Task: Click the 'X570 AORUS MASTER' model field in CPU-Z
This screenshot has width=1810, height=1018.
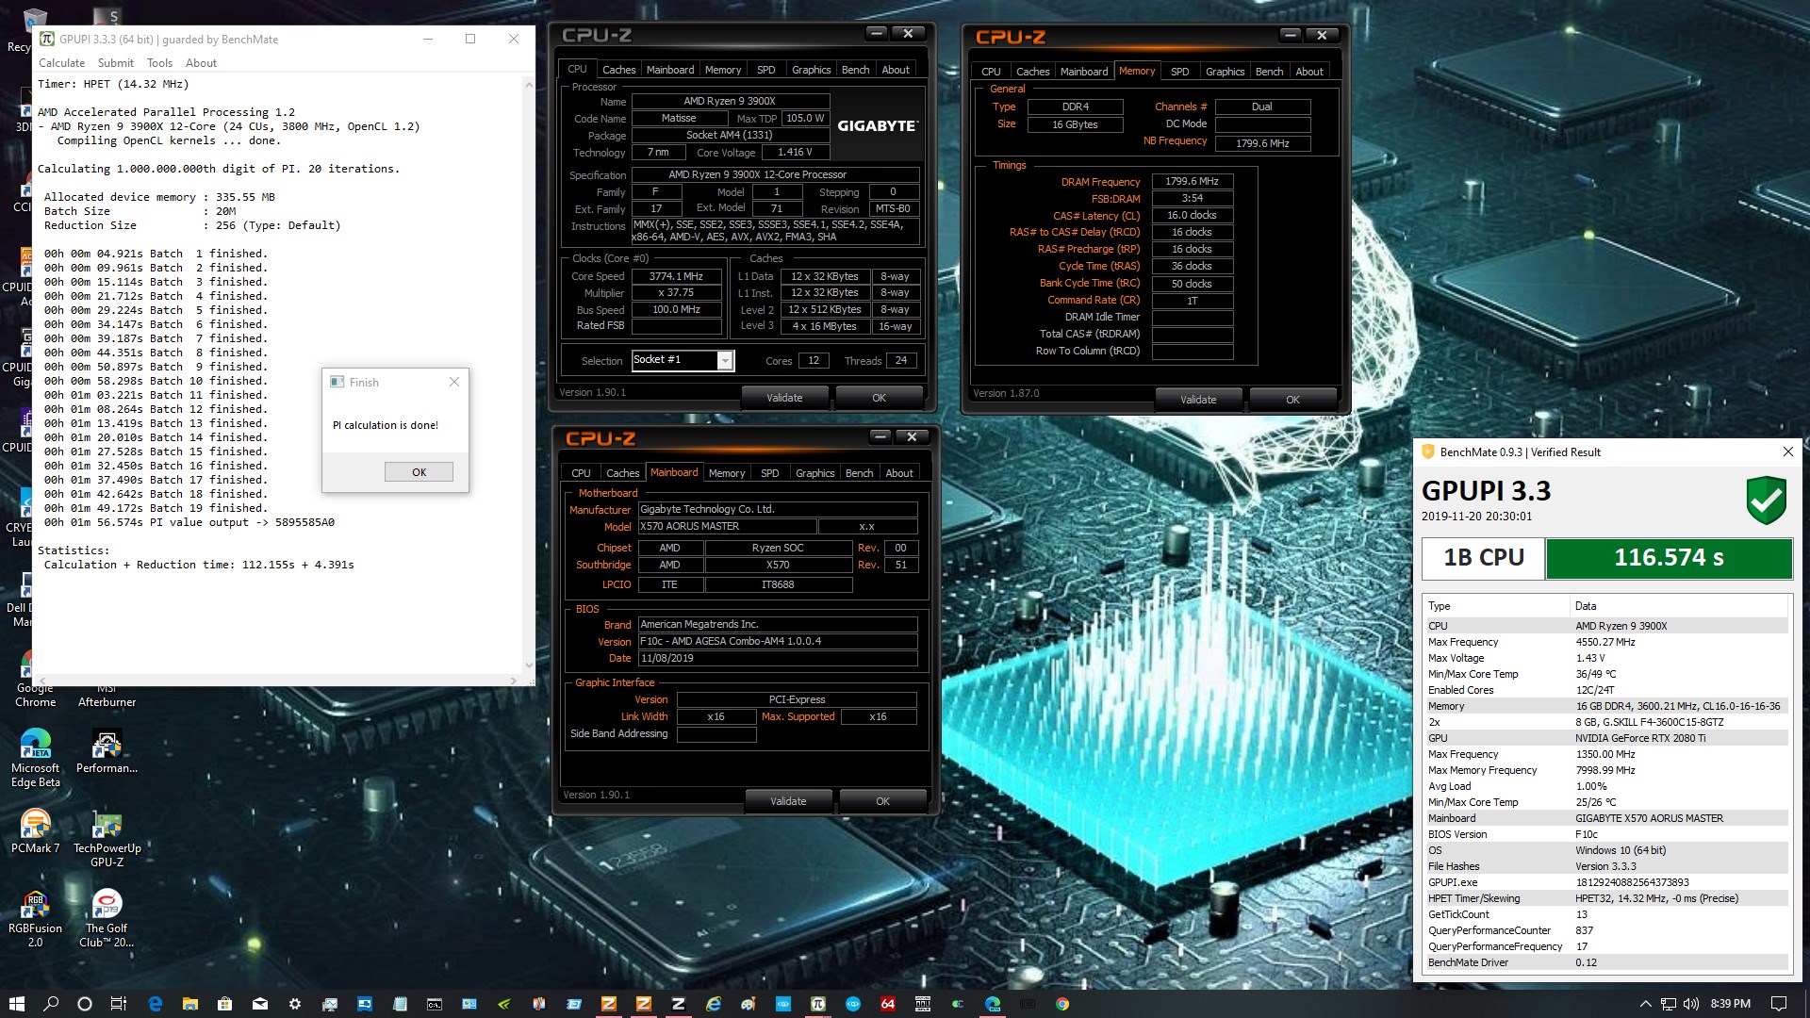Action: tap(726, 526)
